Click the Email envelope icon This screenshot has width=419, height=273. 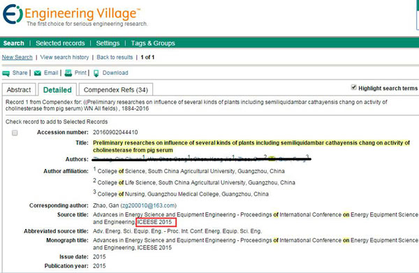(38, 73)
